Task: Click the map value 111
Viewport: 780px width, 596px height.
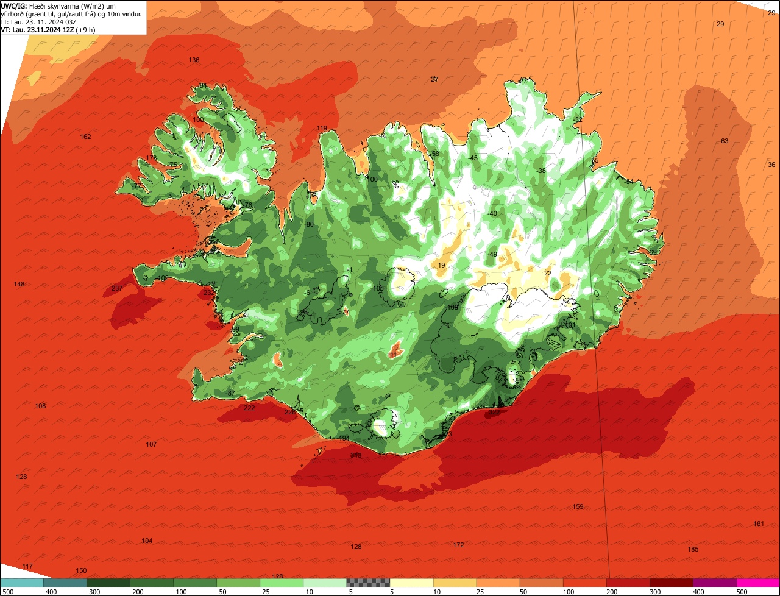Action: pyautogui.click(x=392, y=355)
